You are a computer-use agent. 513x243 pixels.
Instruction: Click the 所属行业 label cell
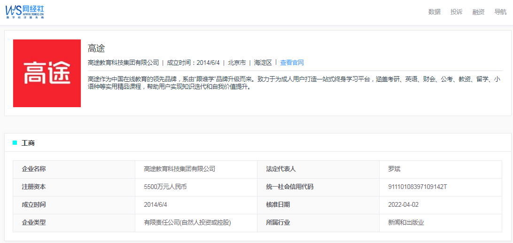(x=319, y=223)
